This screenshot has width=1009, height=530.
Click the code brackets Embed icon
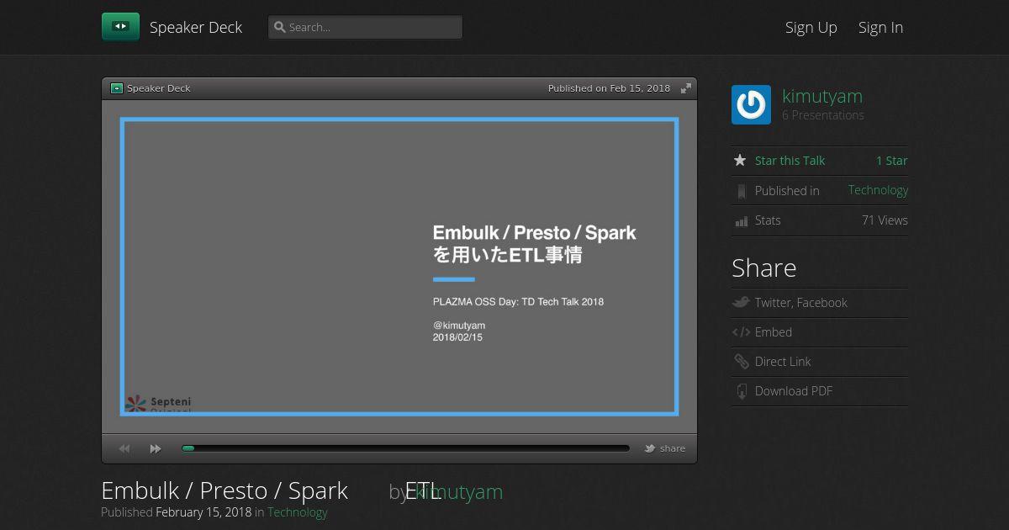coord(741,332)
